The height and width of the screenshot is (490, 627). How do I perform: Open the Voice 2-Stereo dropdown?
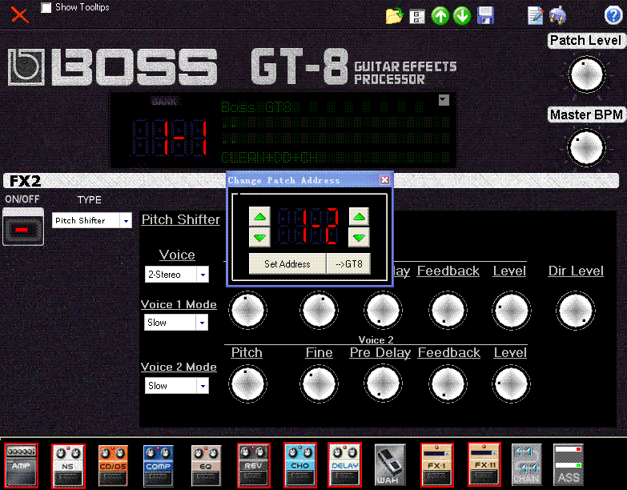(x=203, y=275)
